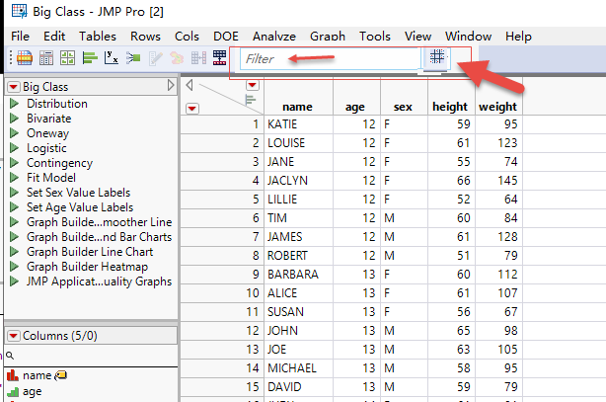
Task: Run the Contingency script with green triangle
Action: [14, 163]
